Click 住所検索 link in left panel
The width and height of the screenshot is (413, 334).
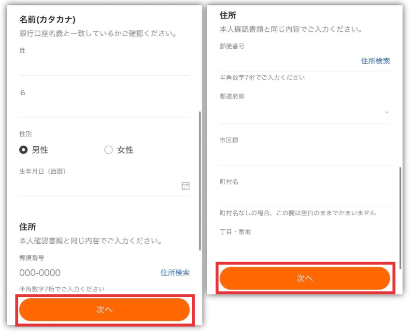pos(175,273)
